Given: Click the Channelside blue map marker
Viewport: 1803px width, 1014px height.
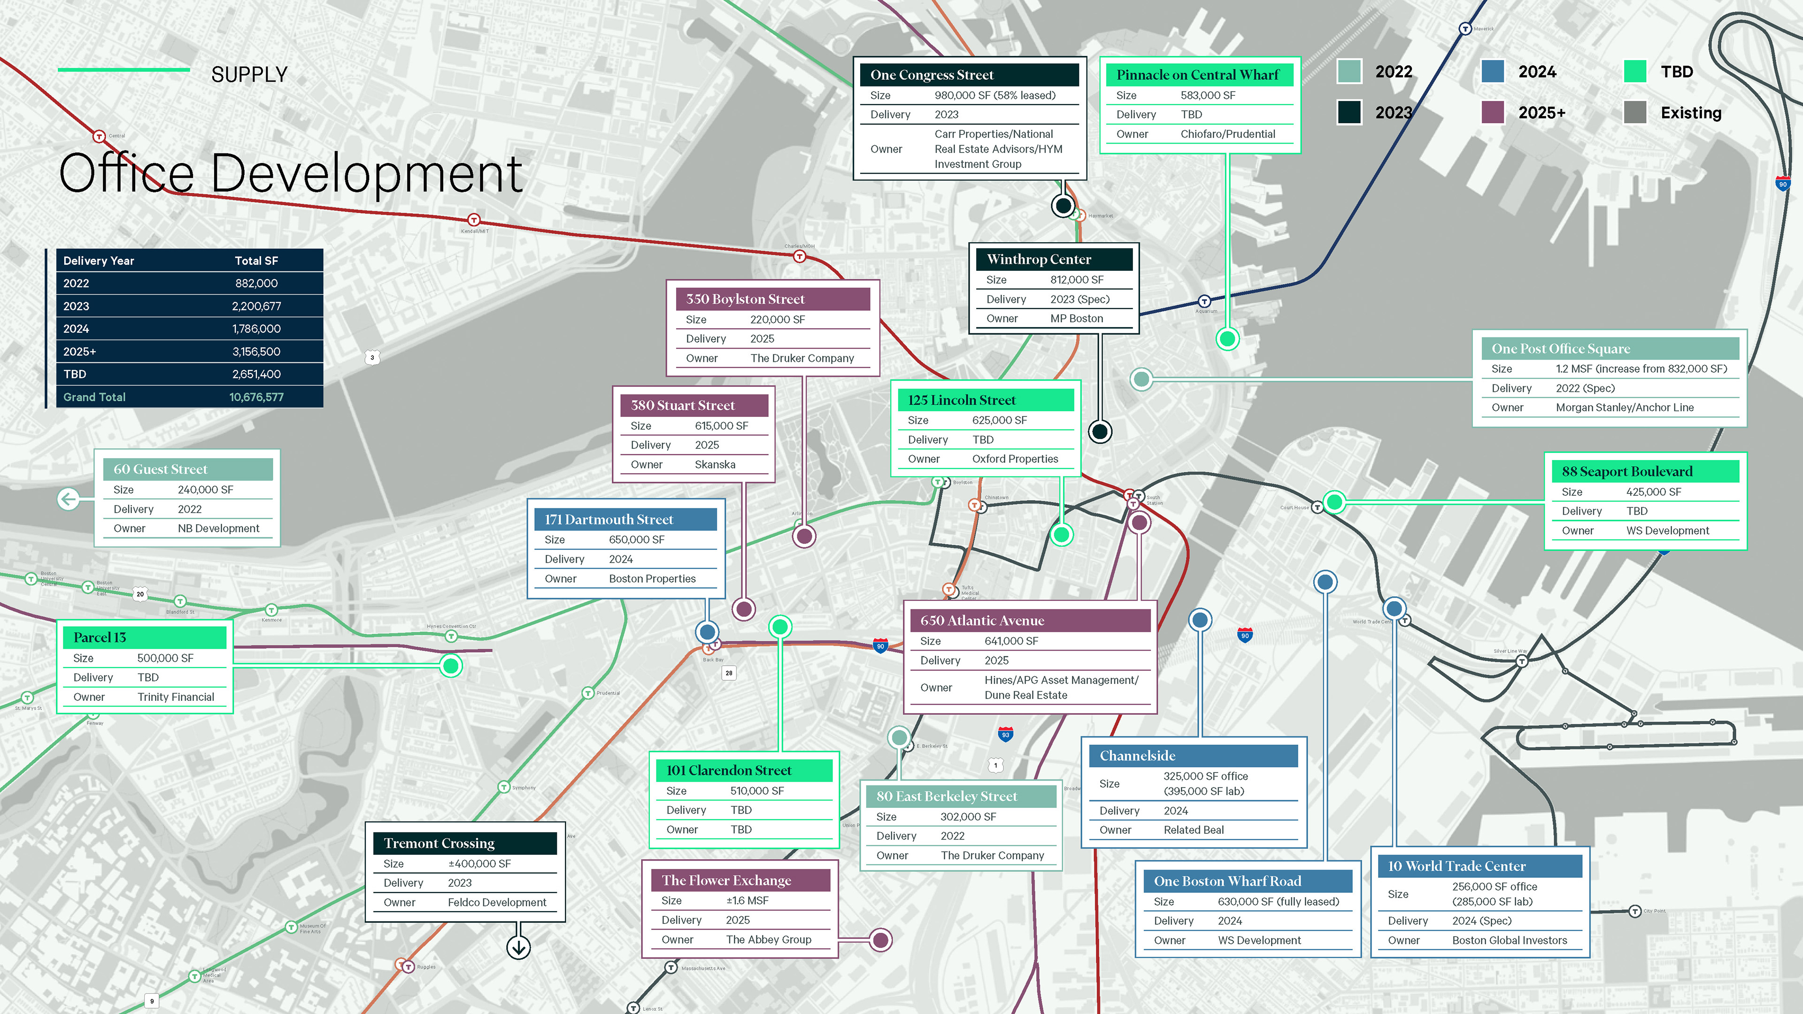Looking at the screenshot, I should point(1201,619).
